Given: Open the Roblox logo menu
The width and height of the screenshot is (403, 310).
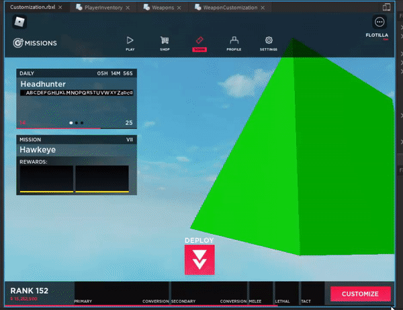Looking at the screenshot, I should [x=19, y=22].
